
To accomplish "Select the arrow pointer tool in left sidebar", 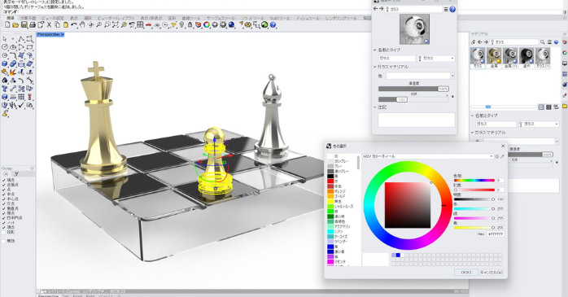I will pos(5,39).
